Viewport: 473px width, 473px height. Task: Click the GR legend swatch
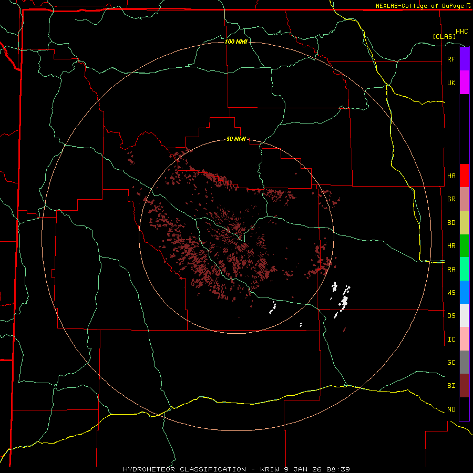pos(464,199)
